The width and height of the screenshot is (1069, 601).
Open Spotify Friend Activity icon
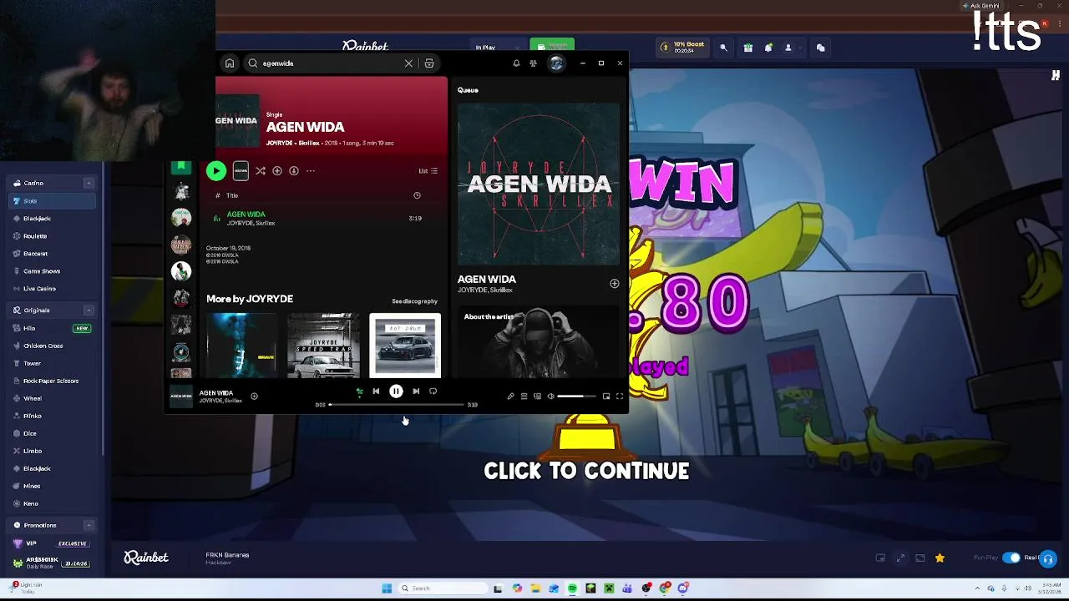(533, 63)
